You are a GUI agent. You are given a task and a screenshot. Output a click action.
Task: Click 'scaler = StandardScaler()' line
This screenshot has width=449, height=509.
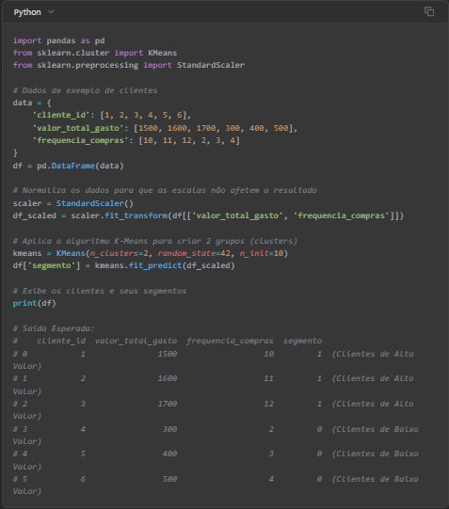(73, 203)
